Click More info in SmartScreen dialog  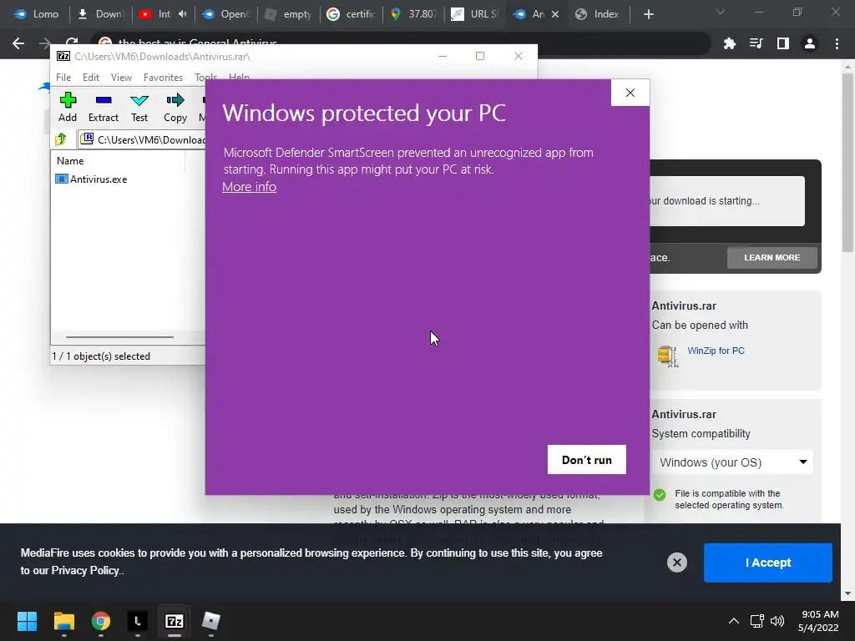249,186
